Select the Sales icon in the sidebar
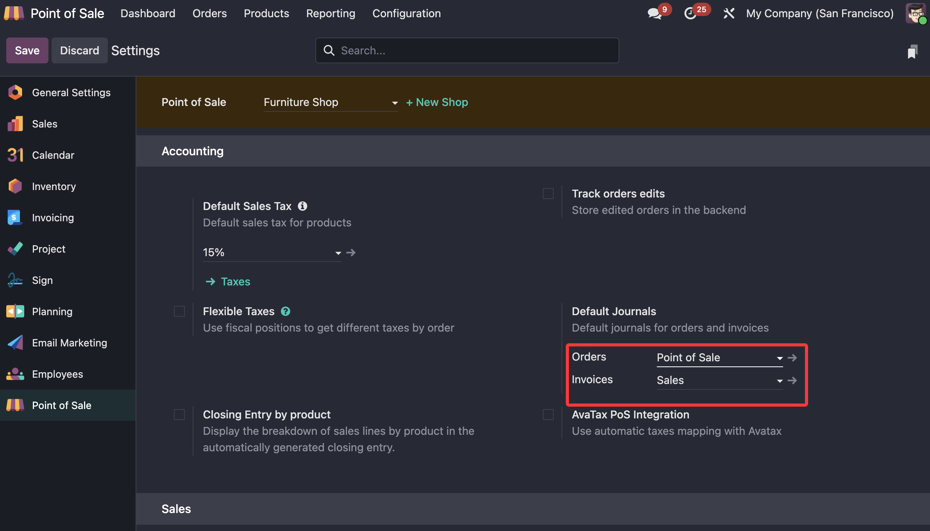Screen dimensions: 930x531 tap(15, 124)
